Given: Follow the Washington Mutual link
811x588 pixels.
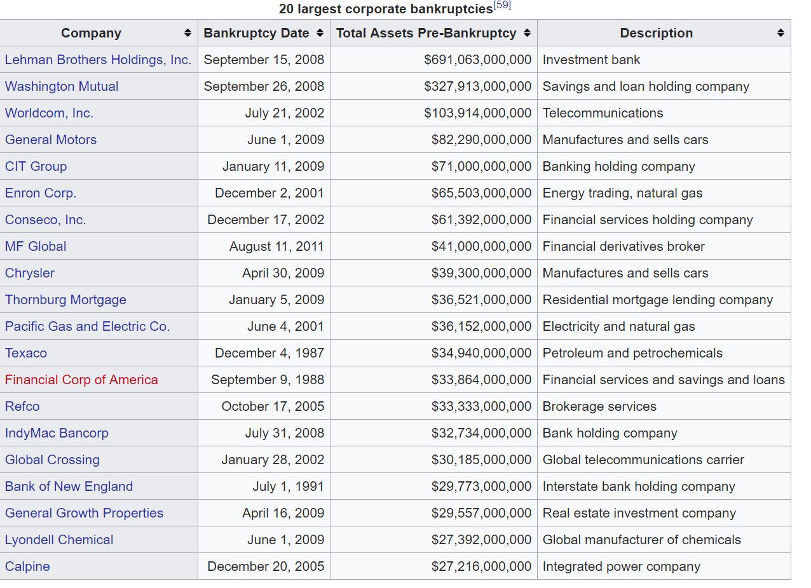Looking at the screenshot, I should (62, 86).
